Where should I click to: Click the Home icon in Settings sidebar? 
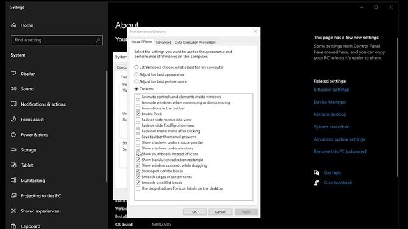[14, 25]
